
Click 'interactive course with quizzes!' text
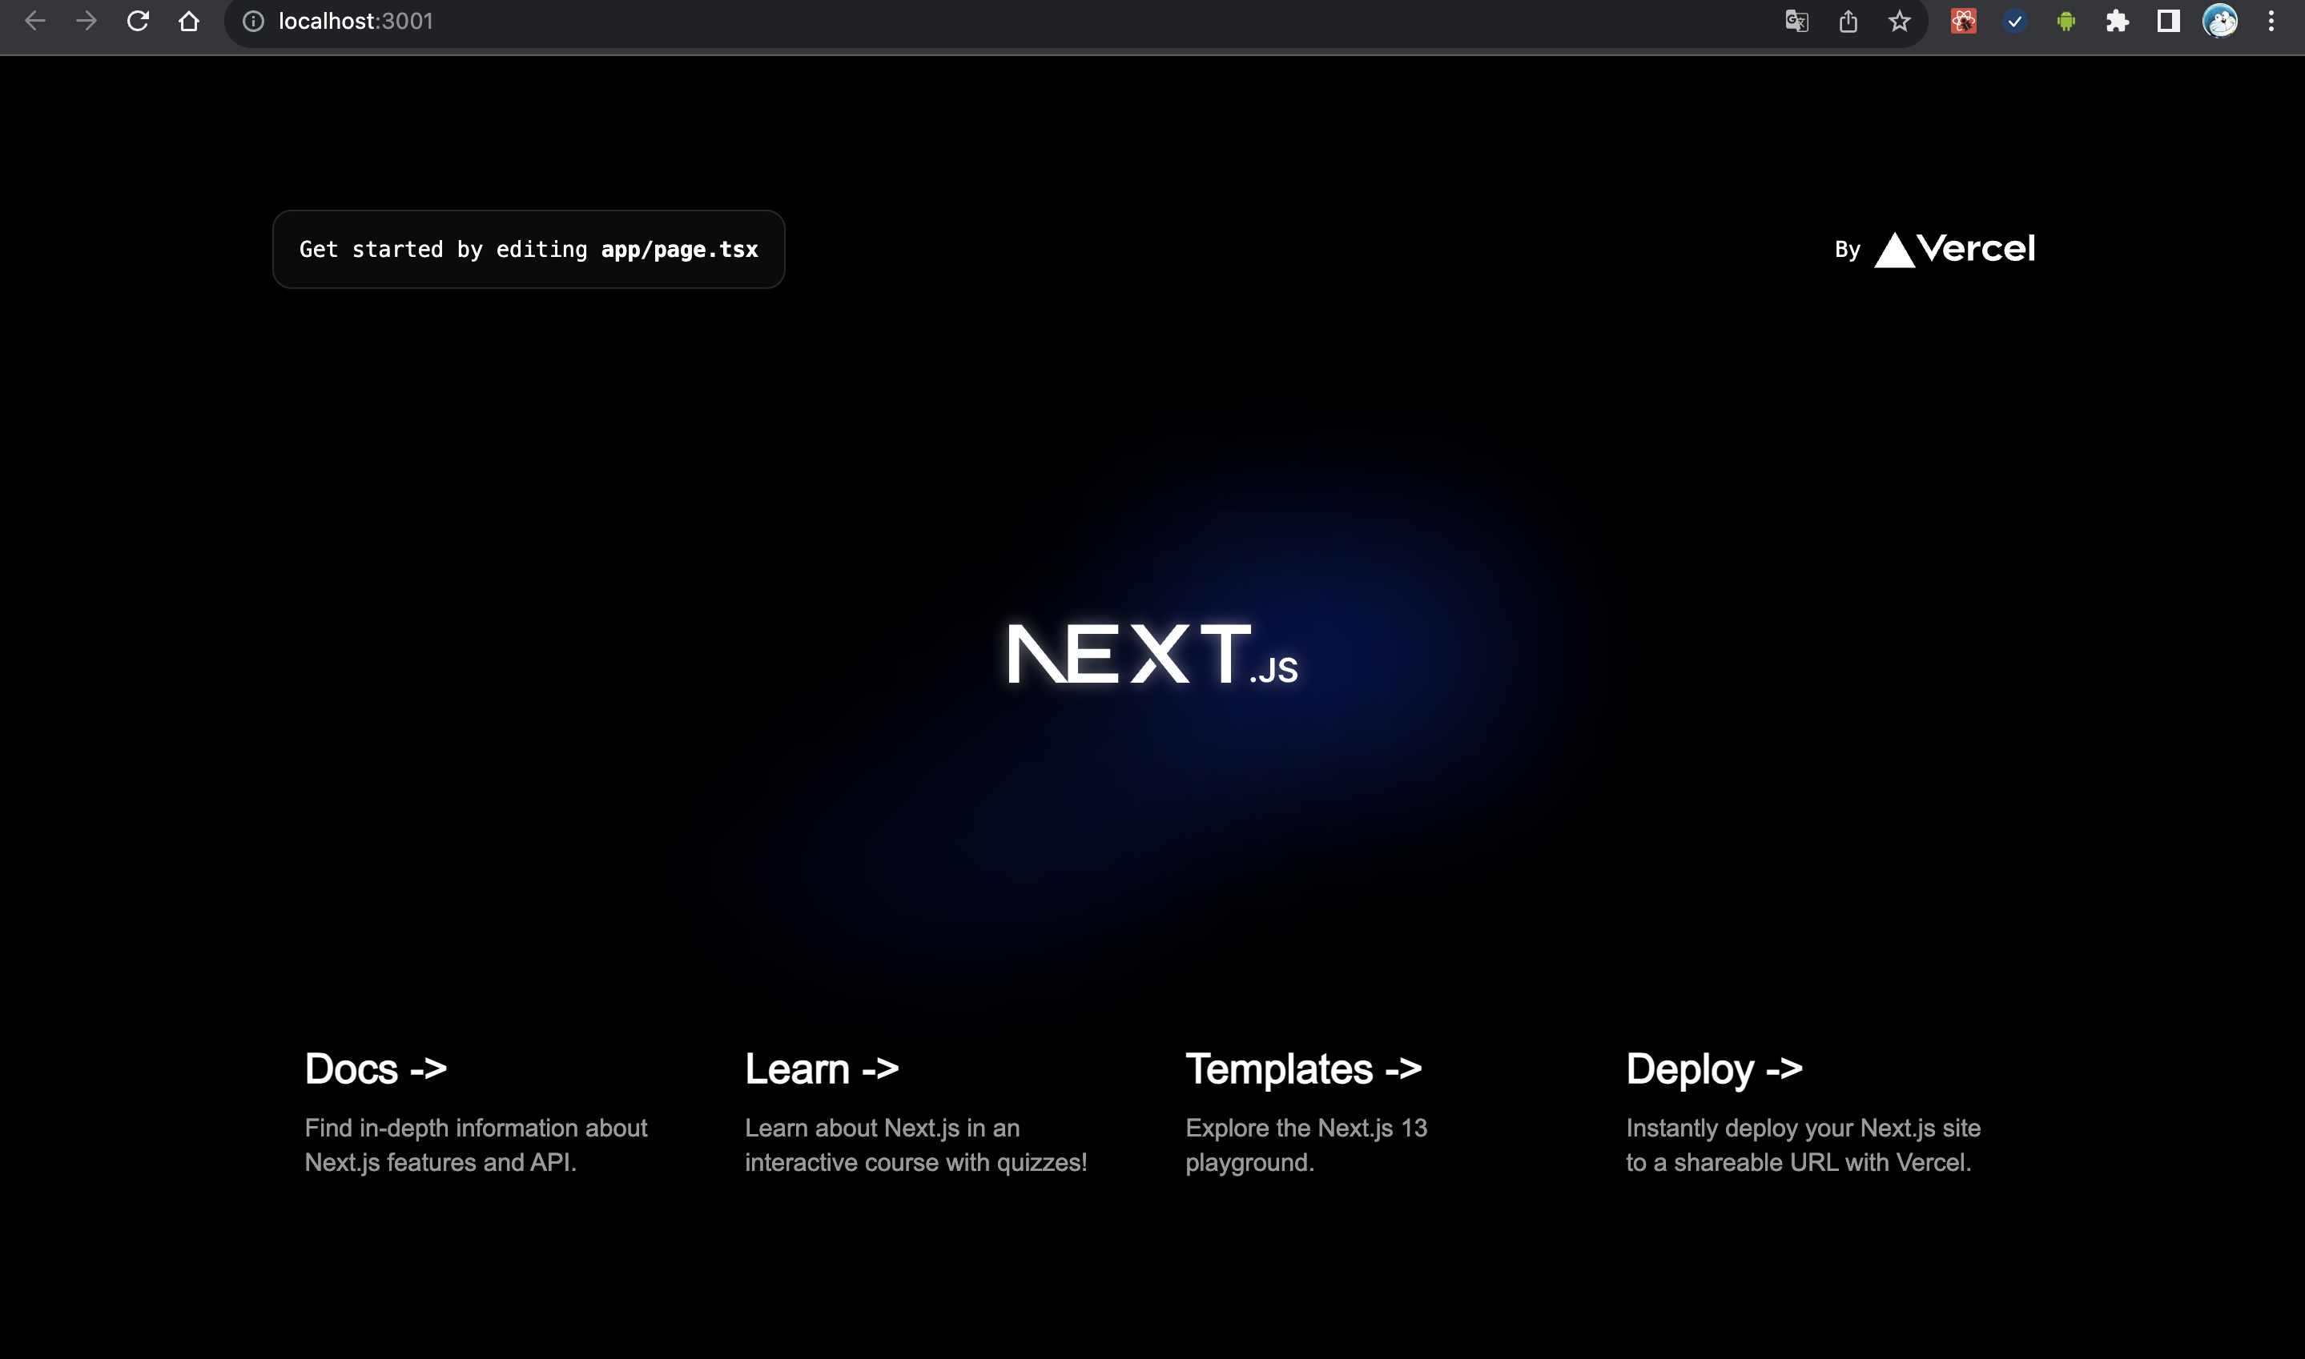pos(916,1163)
